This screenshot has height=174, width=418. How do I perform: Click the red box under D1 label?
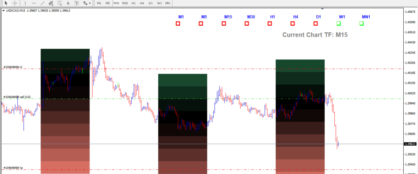[x=315, y=23]
